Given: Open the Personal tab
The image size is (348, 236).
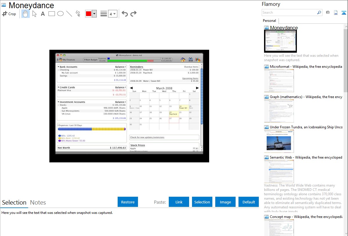Looking at the screenshot, I should [269, 21].
